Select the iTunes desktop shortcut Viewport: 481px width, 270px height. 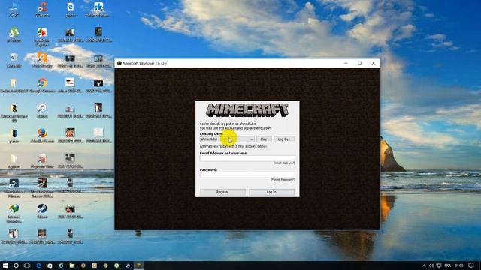[x=42, y=110]
